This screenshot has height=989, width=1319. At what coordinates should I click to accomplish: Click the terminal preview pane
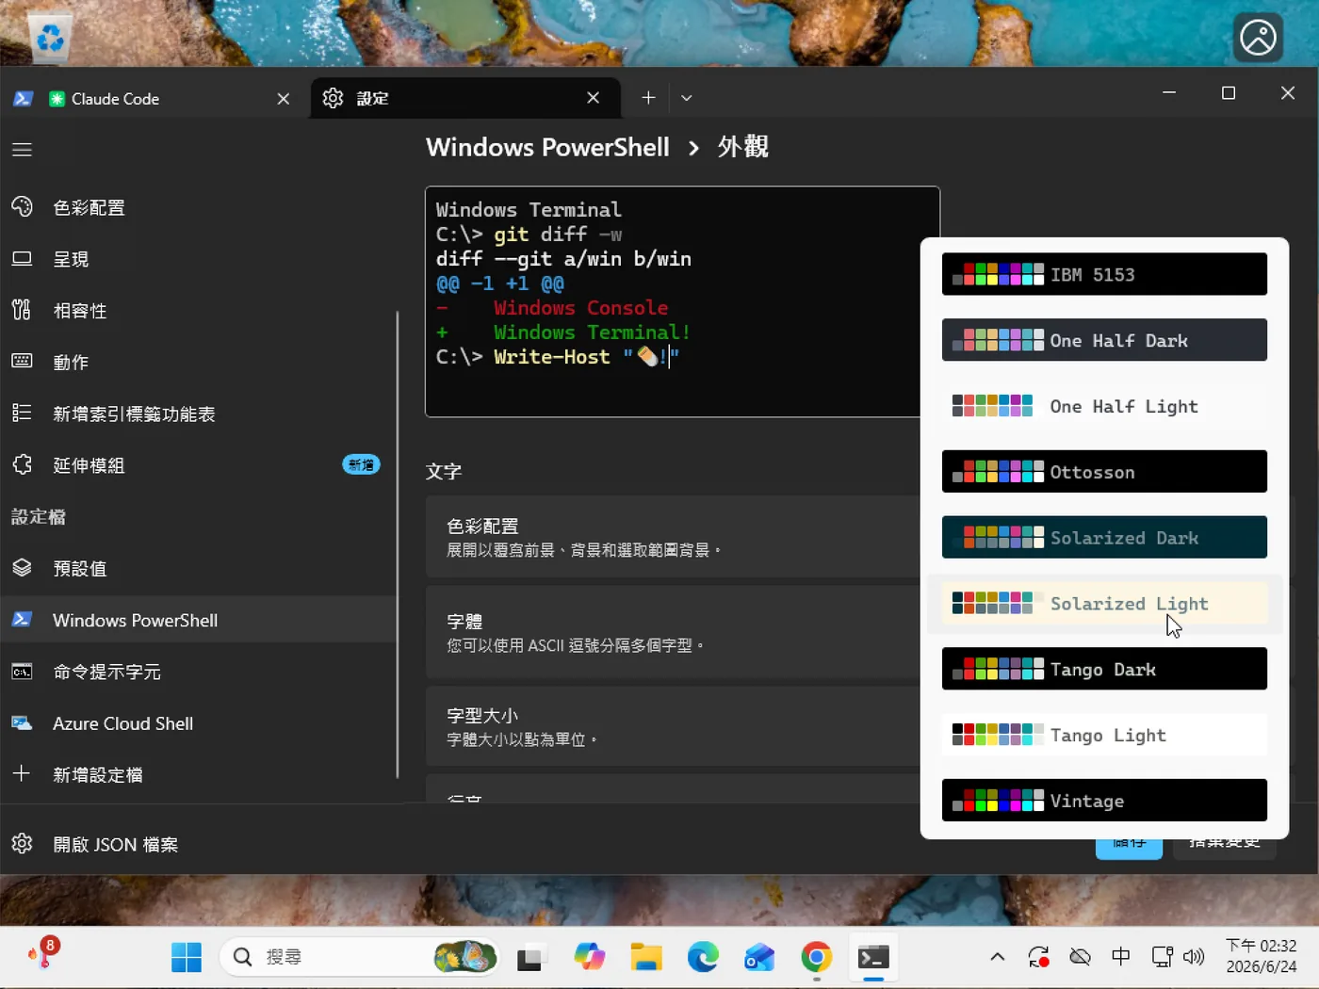pos(682,301)
